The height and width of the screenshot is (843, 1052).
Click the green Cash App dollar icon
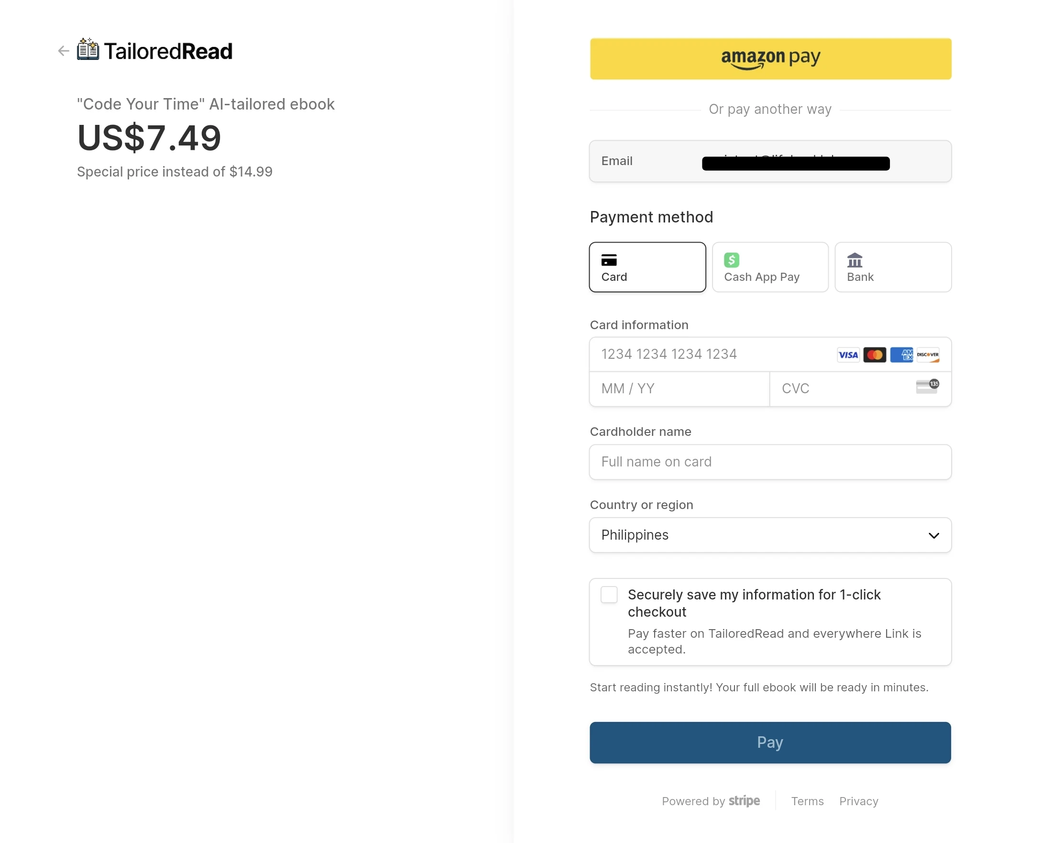tap(732, 260)
